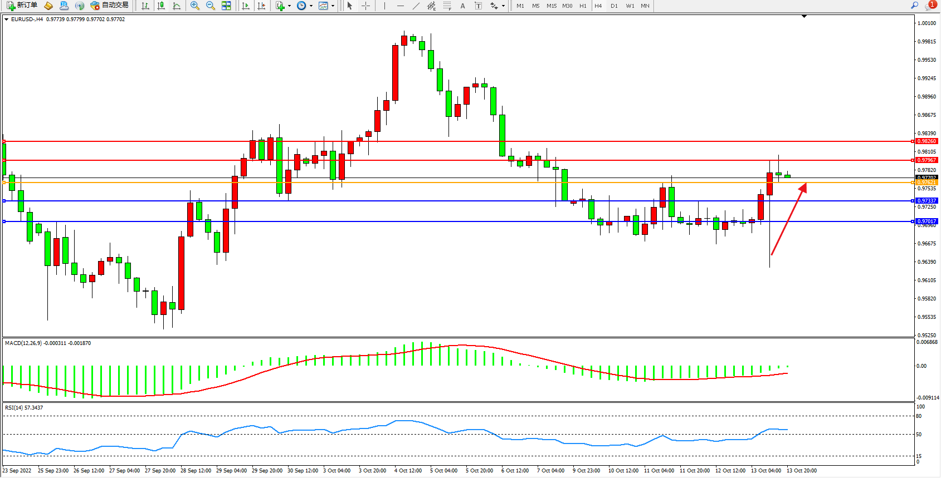Expand the chart templates dropdown
This screenshot has height=478, width=941.
coord(333,6)
